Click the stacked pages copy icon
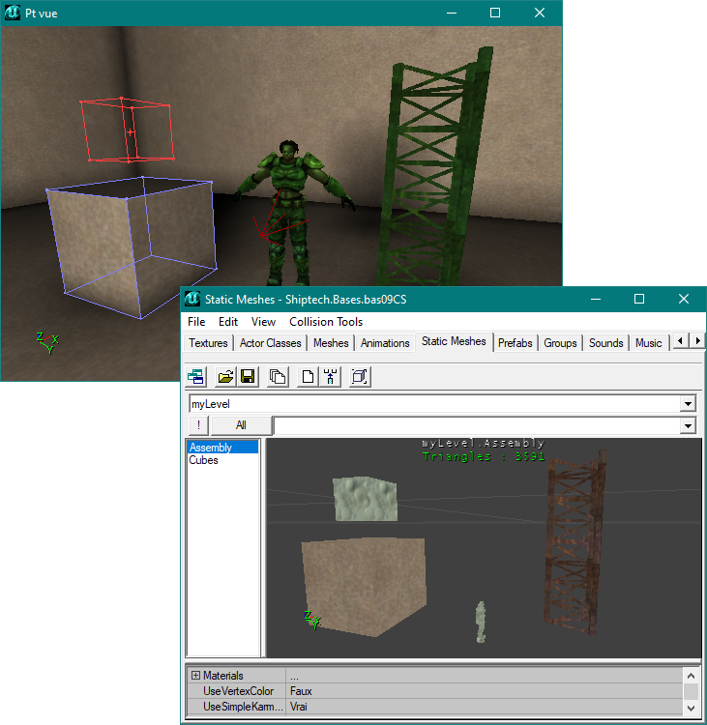The height and width of the screenshot is (725, 707). pos(278,377)
